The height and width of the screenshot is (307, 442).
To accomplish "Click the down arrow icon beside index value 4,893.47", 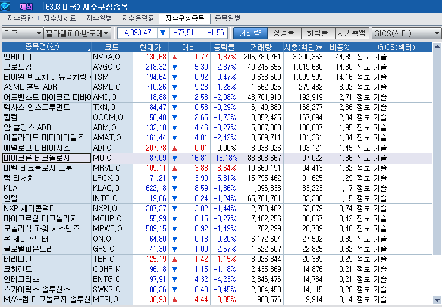I will [x=163, y=33].
